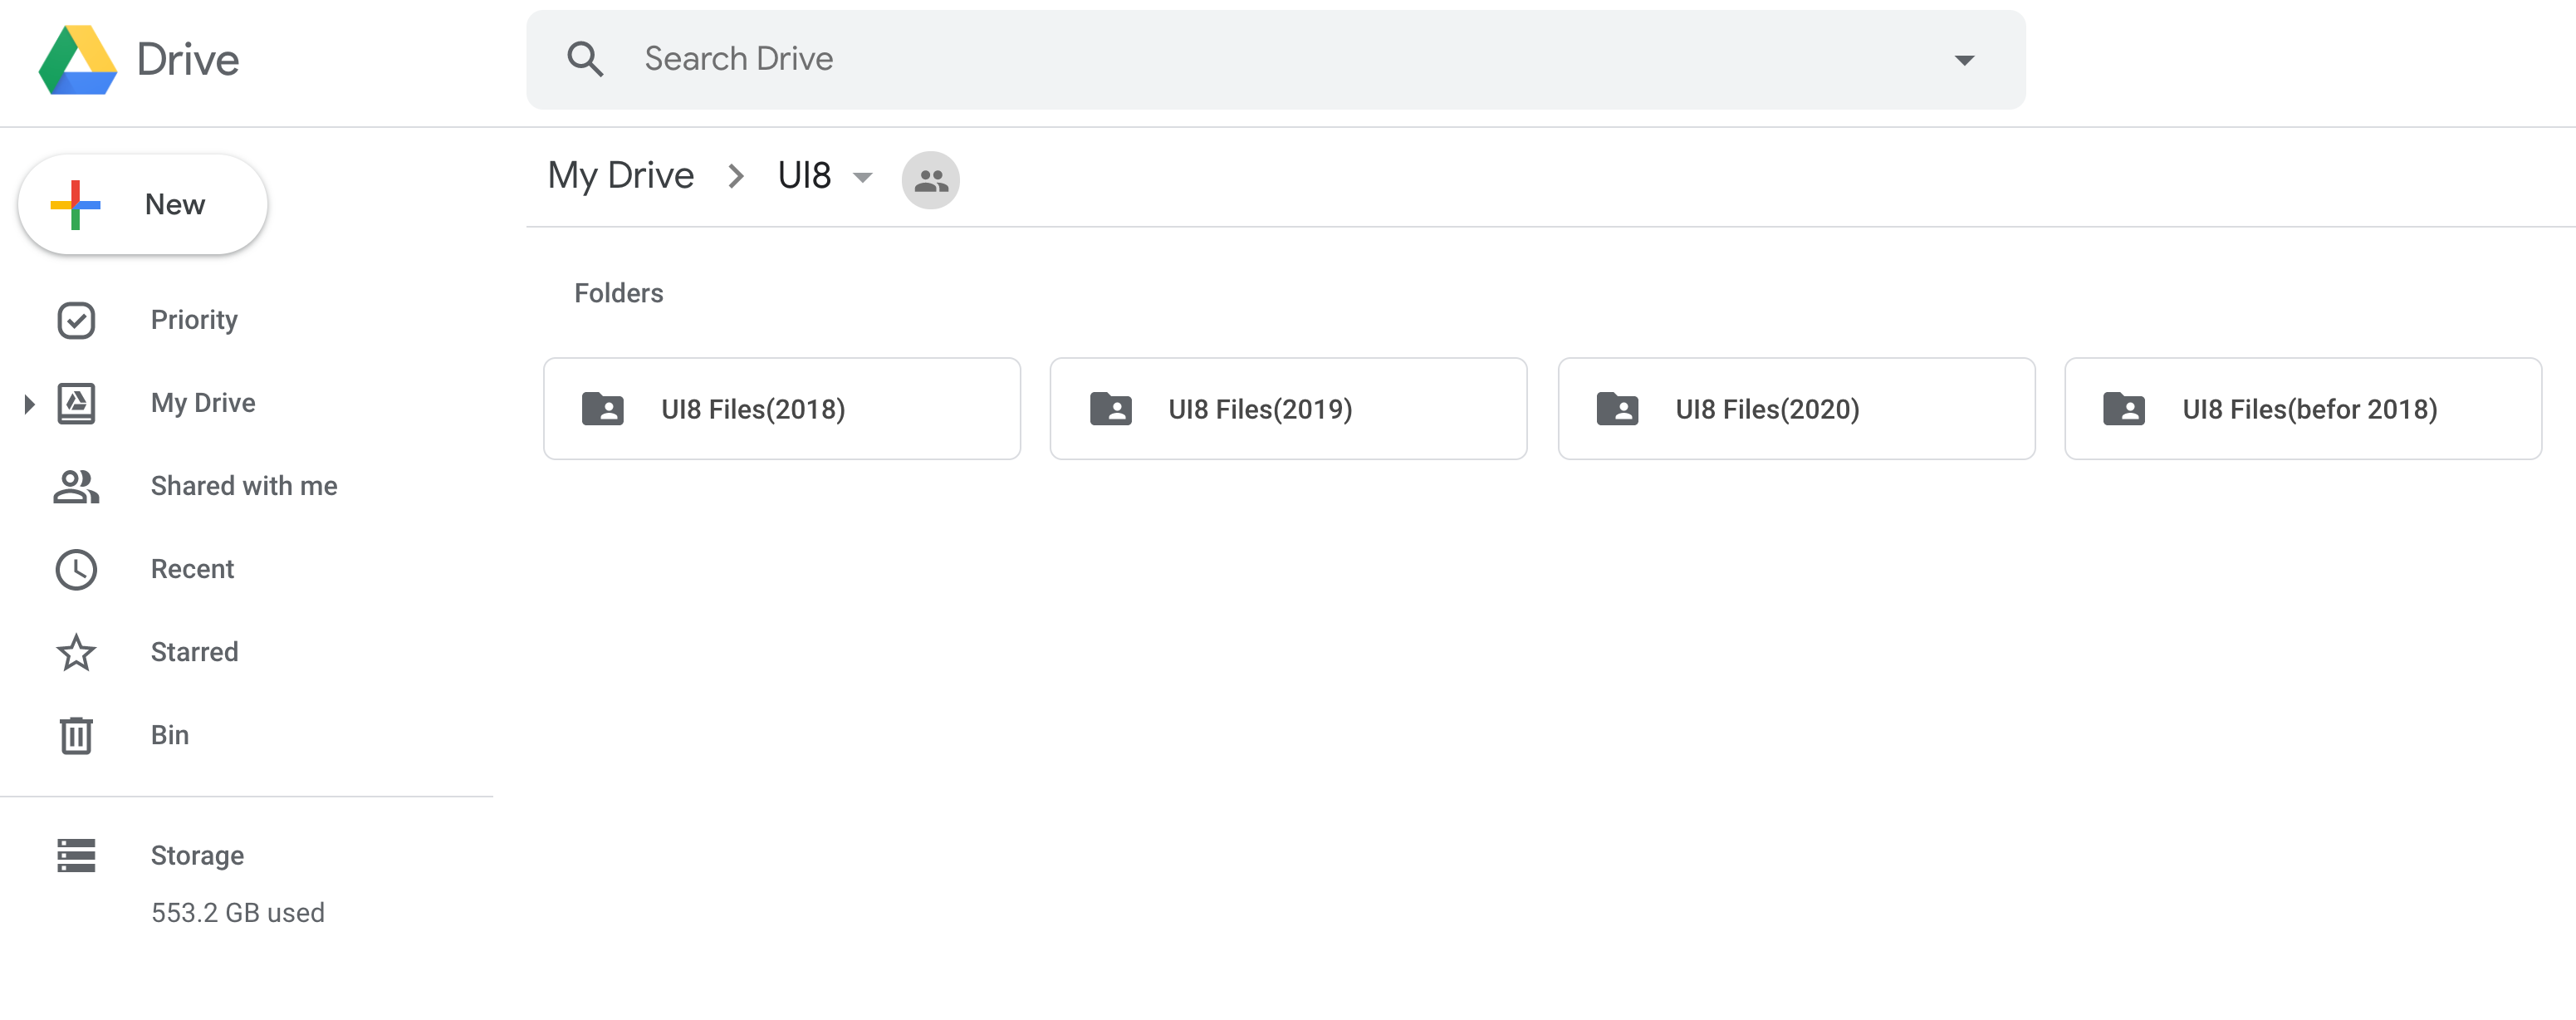Click the Bin trash icon

pyautogui.click(x=76, y=735)
